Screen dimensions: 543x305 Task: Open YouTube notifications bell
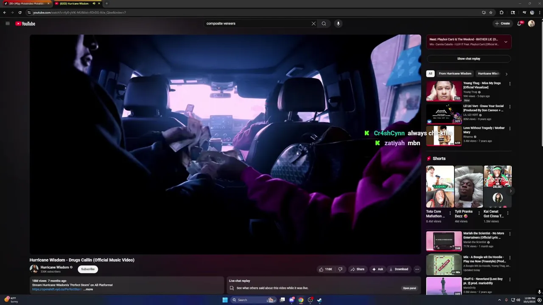(x=519, y=24)
